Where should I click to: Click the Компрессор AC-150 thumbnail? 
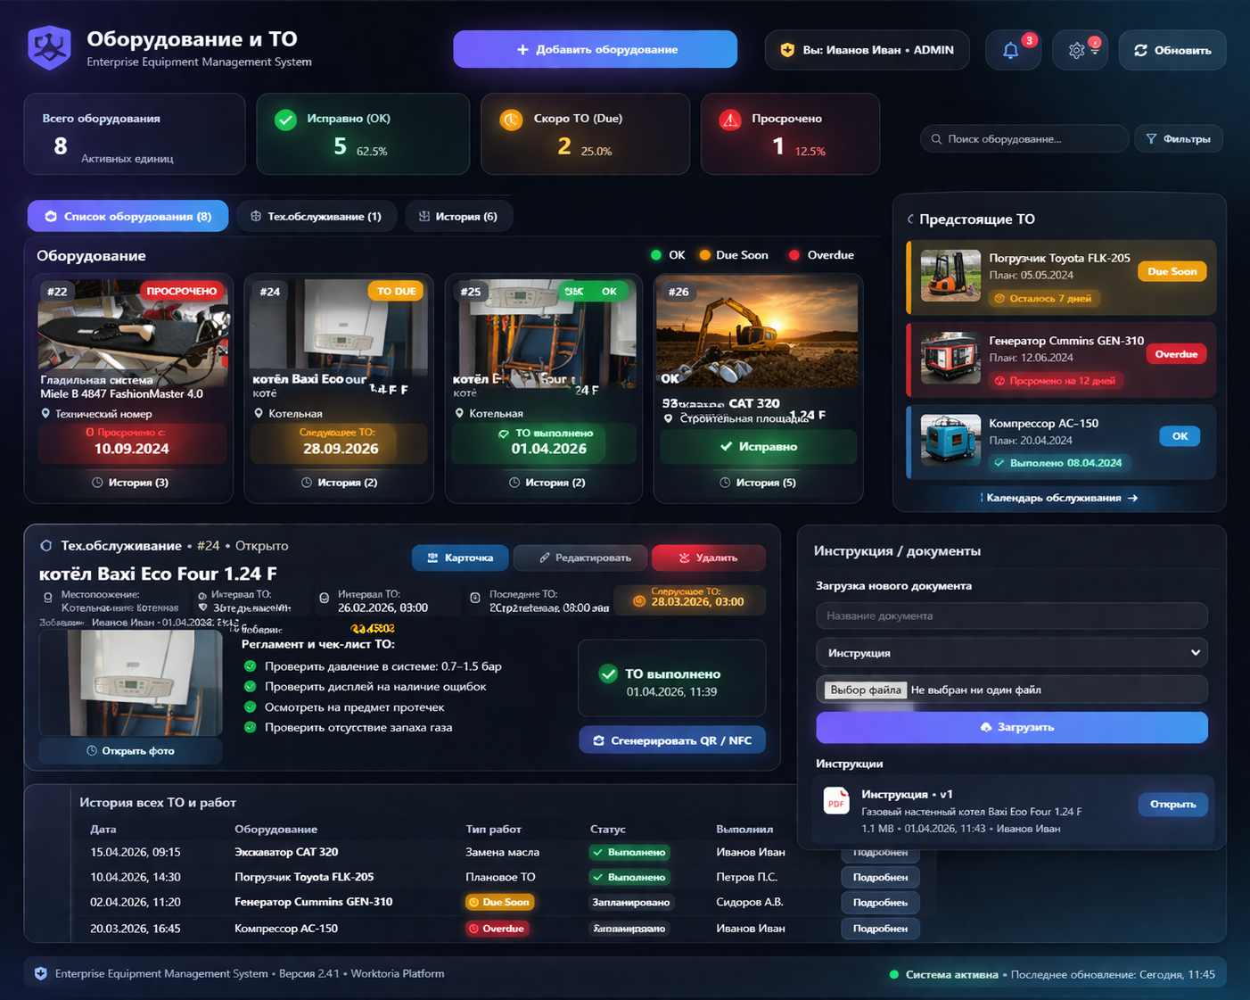pos(950,440)
